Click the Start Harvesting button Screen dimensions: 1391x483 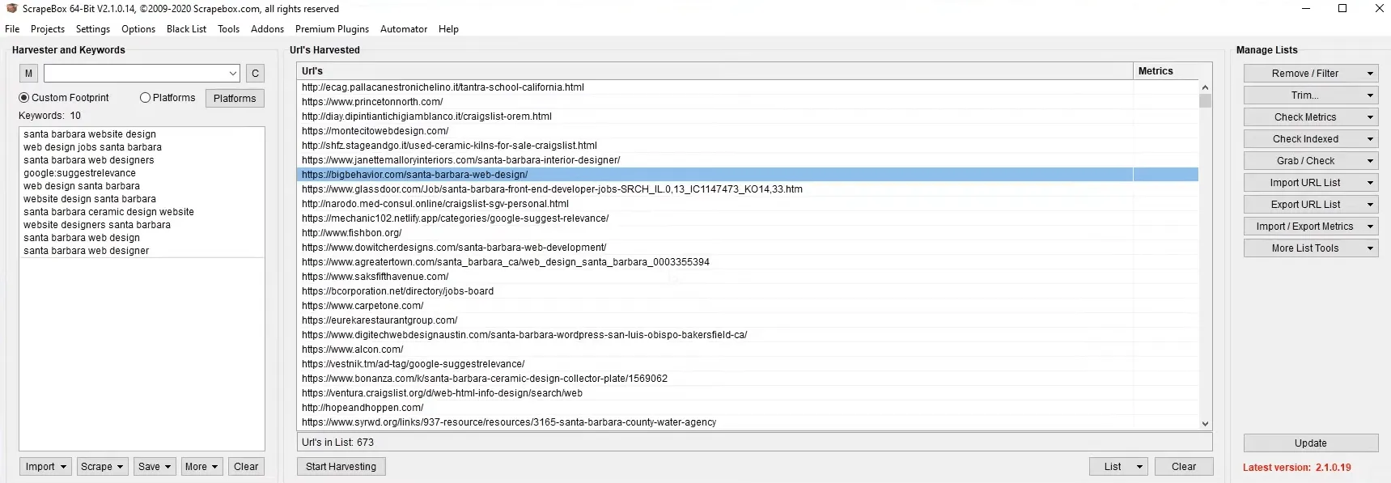(341, 467)
